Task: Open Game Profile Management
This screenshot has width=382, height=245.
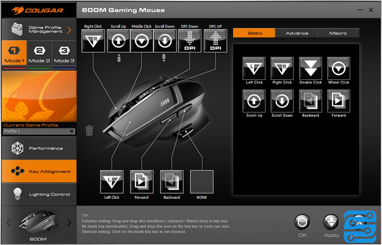Action: pos(39,29)
